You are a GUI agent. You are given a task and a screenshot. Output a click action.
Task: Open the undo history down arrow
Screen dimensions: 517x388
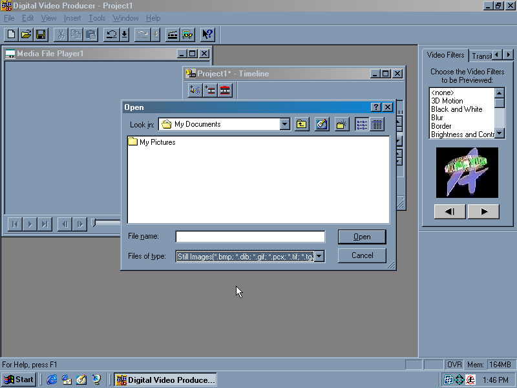(124, 34)
